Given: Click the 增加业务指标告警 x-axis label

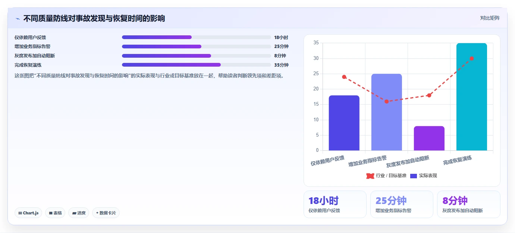Looking at the screenshot, I should coord(368,162).
